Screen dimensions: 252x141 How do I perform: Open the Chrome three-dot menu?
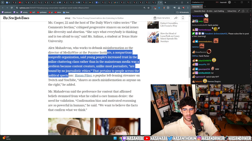188,8
